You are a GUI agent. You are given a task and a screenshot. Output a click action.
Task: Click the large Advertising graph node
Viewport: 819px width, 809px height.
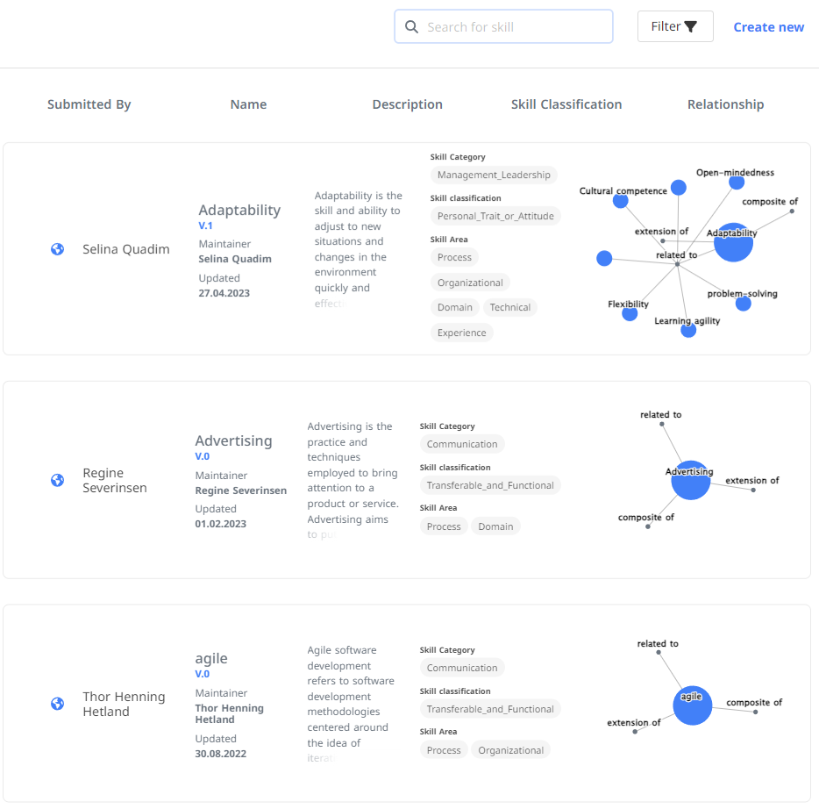(x=690, y=480)
